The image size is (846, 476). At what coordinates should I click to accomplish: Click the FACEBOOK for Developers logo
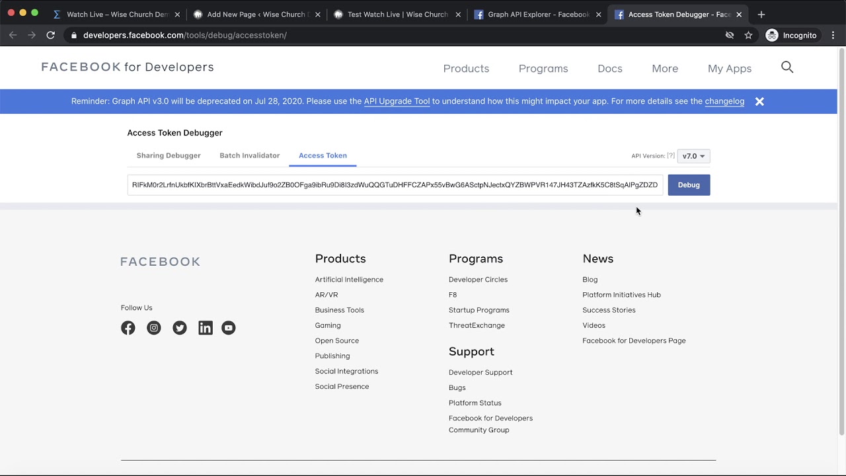(128, 67)
